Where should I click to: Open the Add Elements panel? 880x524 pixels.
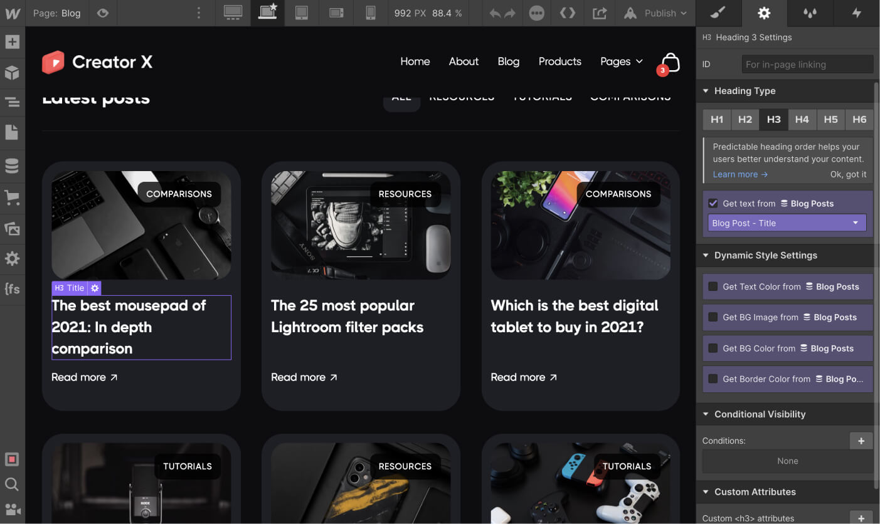[13, 41]
